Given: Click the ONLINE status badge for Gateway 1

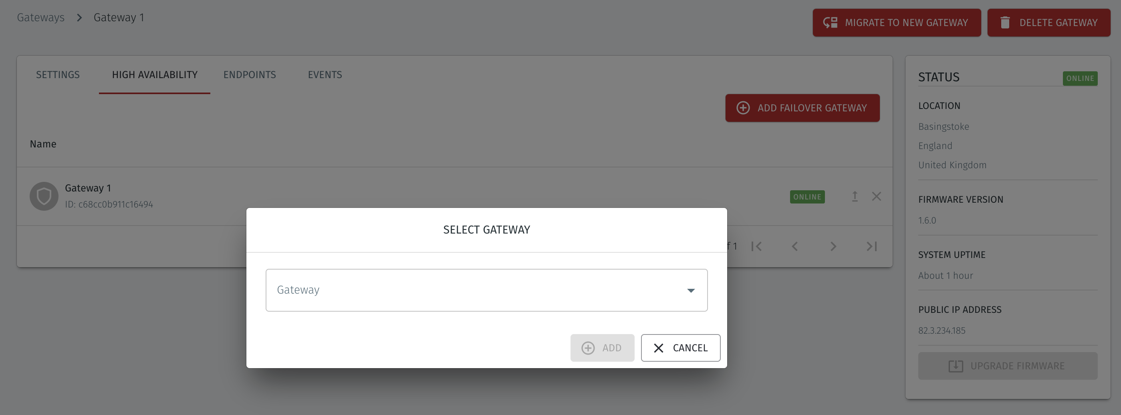Looking at the screenshot, I should tap(807, 197).
